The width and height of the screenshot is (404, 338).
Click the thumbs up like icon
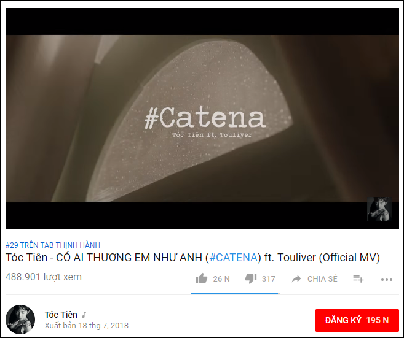point(202,278)
